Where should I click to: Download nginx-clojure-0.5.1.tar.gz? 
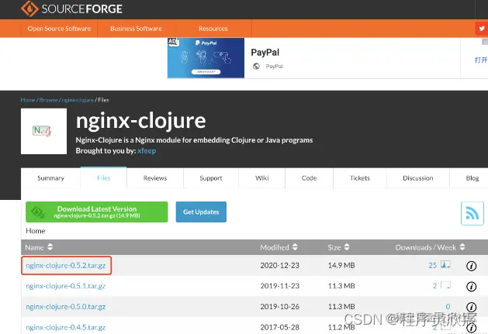(66, 286)
